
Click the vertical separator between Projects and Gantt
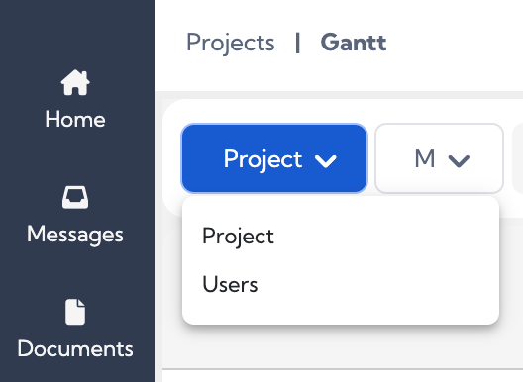tap(298, 43)
